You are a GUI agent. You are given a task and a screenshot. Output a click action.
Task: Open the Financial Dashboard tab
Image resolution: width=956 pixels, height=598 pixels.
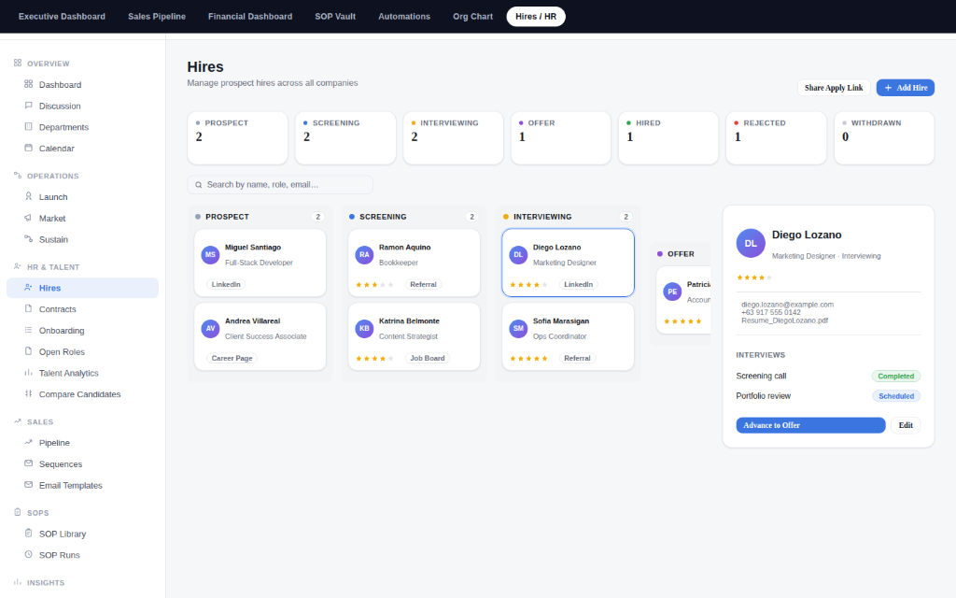point(250,17)
